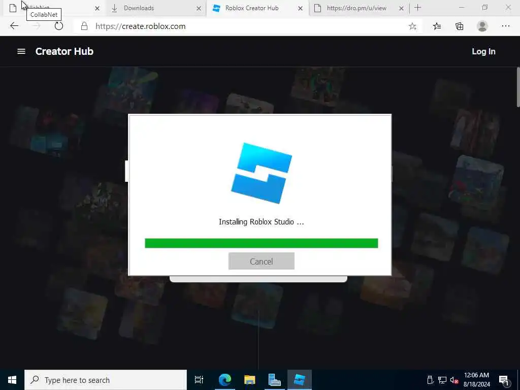Viewport: 520px width, 390px height.
Task: Restore down the browser window
Action: click(x=485, y=7)
